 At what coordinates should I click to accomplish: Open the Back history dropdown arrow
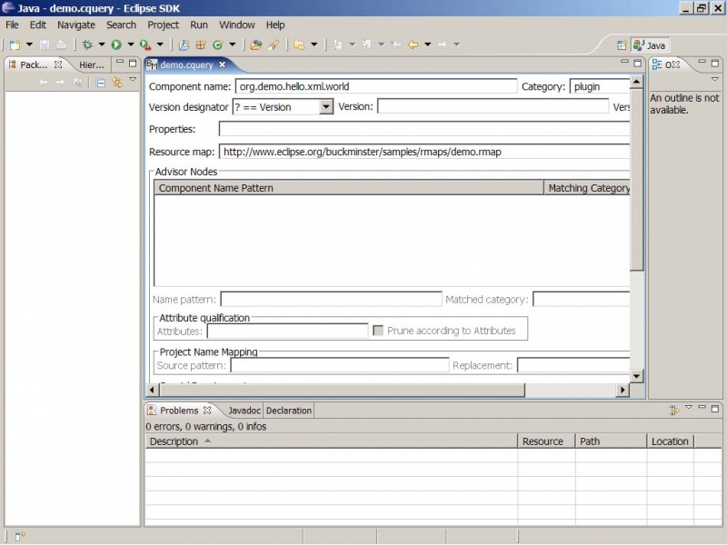[x=427, y=45]
